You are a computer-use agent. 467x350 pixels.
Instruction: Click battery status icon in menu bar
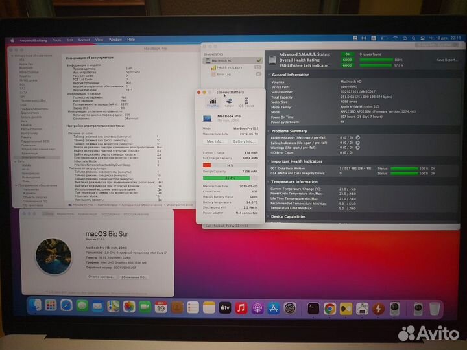(x=385, y=38)
